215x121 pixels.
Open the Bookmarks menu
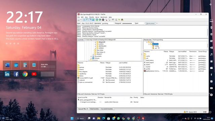point(104,17)
